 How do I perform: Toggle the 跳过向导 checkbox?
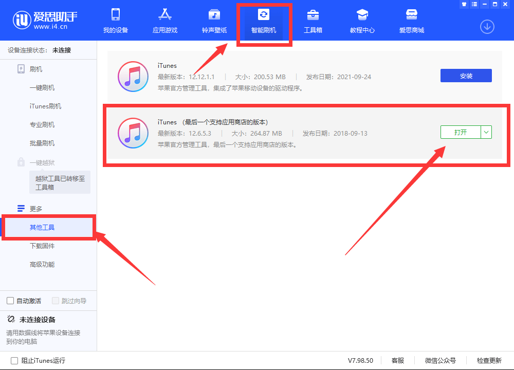[x=56, y=300]
